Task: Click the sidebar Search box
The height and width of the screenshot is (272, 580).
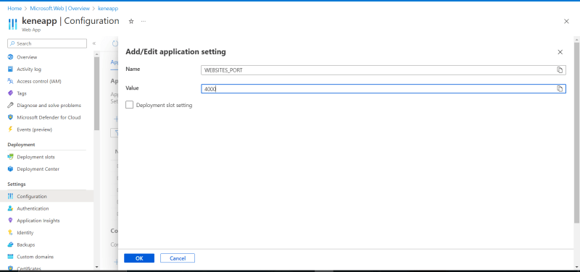Action: point(47,43)
